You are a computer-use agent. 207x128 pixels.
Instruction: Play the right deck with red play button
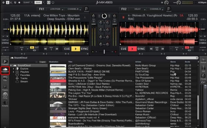[132, 49]
